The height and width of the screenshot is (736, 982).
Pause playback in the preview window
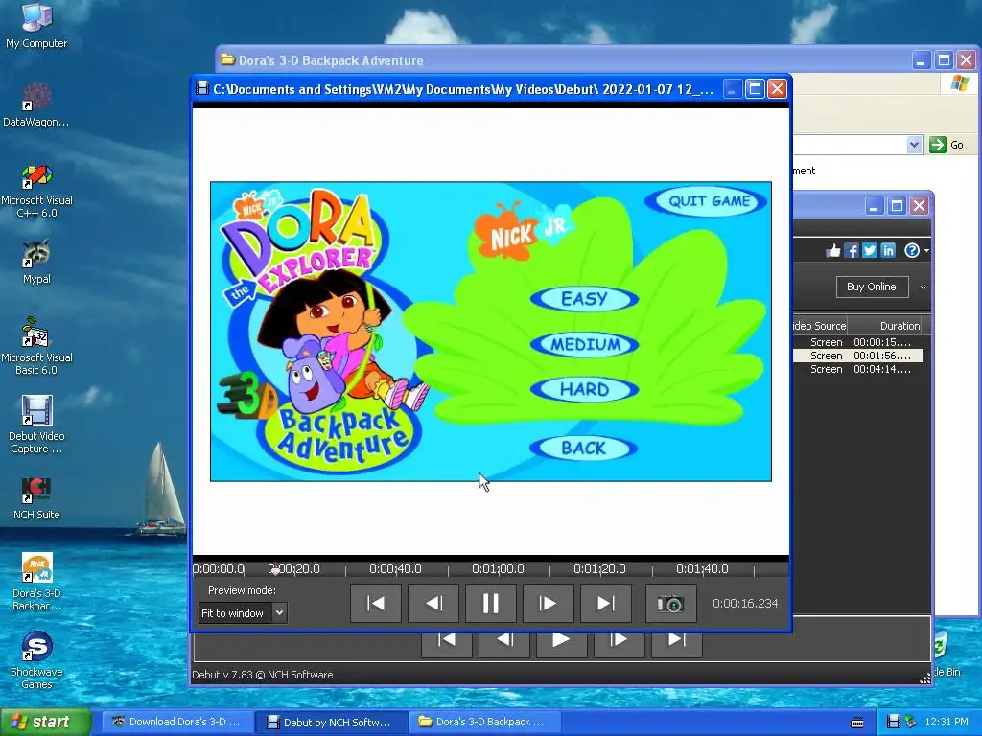point(490,604)
